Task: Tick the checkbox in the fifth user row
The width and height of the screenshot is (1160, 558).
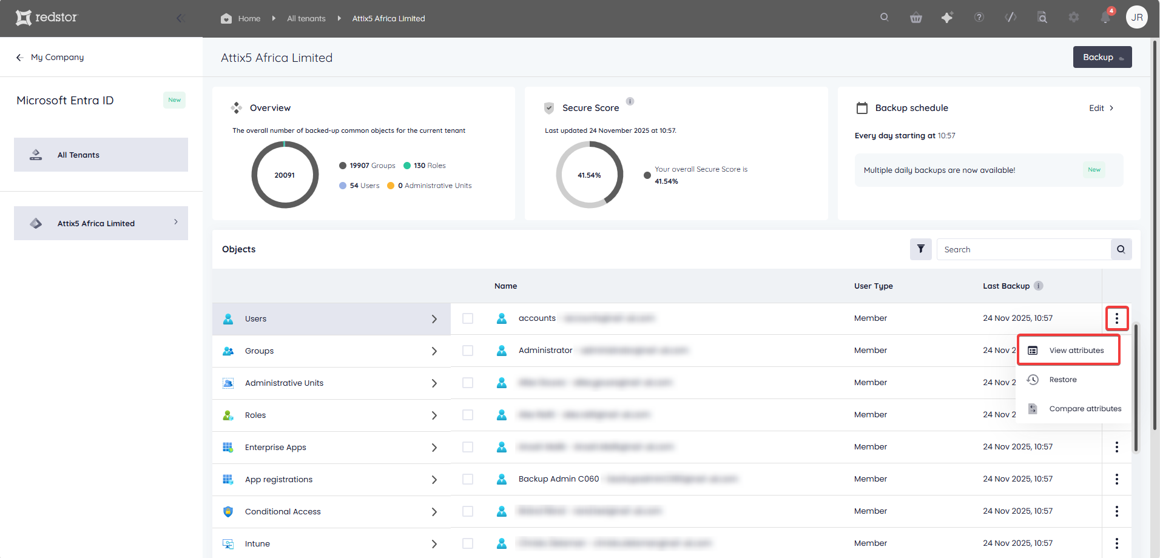Action: (x=468, y=447)
